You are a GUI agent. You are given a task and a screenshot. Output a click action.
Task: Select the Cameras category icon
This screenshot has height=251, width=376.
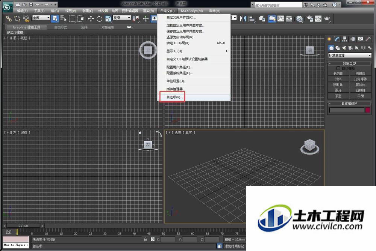pos(350,48)
